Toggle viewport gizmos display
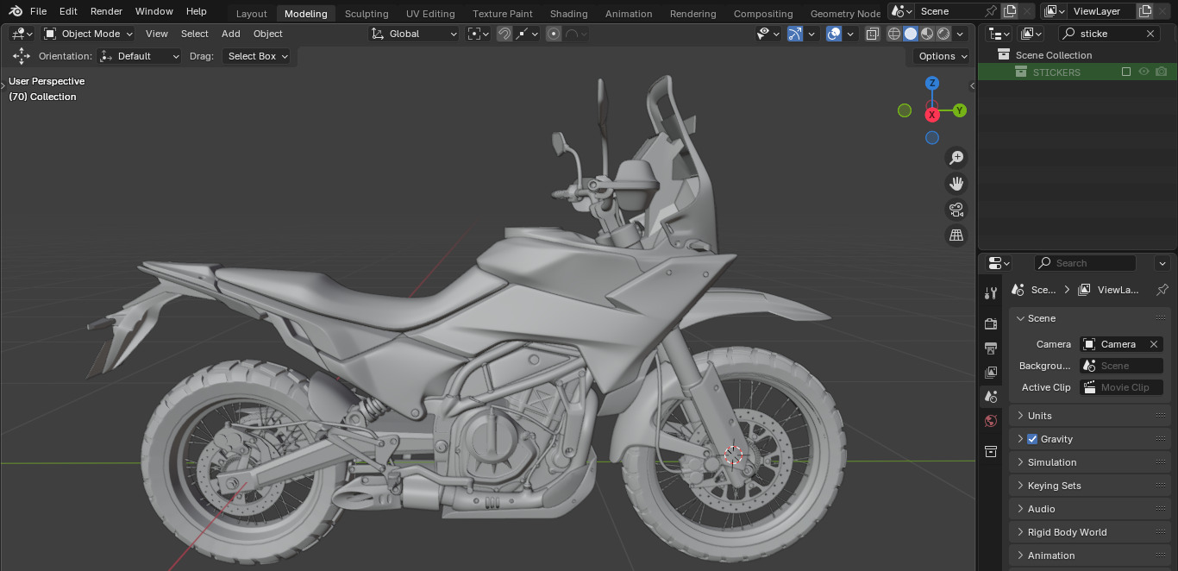 pyautogui.click(x=795, y=34)
